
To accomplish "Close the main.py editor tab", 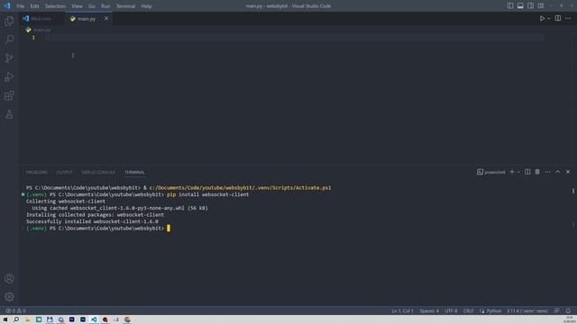I will 106,18.
